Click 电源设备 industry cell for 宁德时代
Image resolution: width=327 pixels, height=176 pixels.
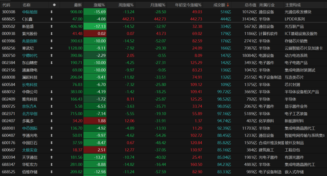point(266,56)
